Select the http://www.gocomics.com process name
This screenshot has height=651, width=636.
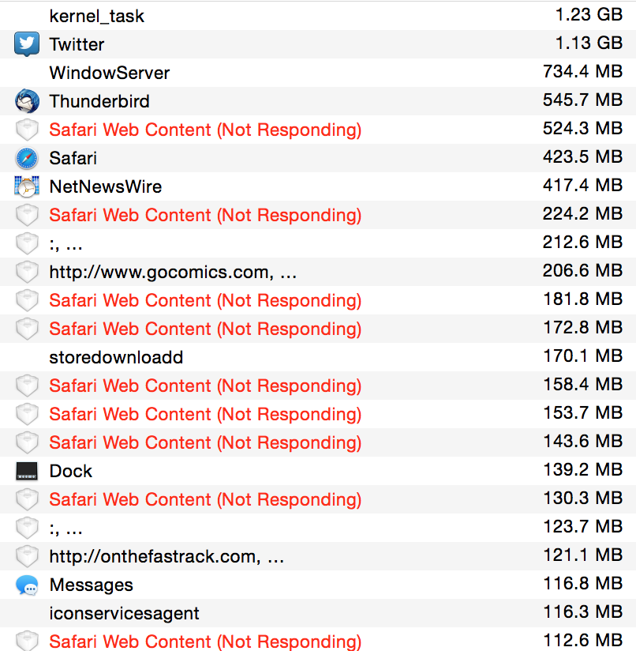pyautogui.click(x=173, y=273)
